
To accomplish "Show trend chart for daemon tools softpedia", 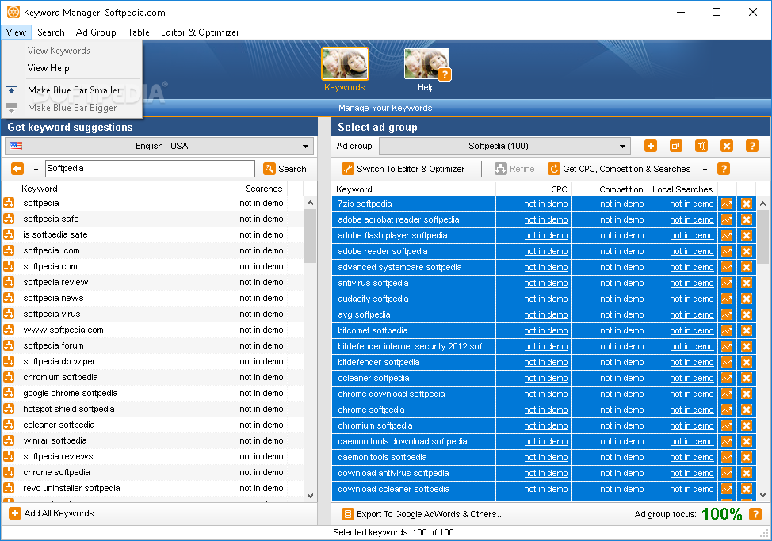I will (727, 457).
